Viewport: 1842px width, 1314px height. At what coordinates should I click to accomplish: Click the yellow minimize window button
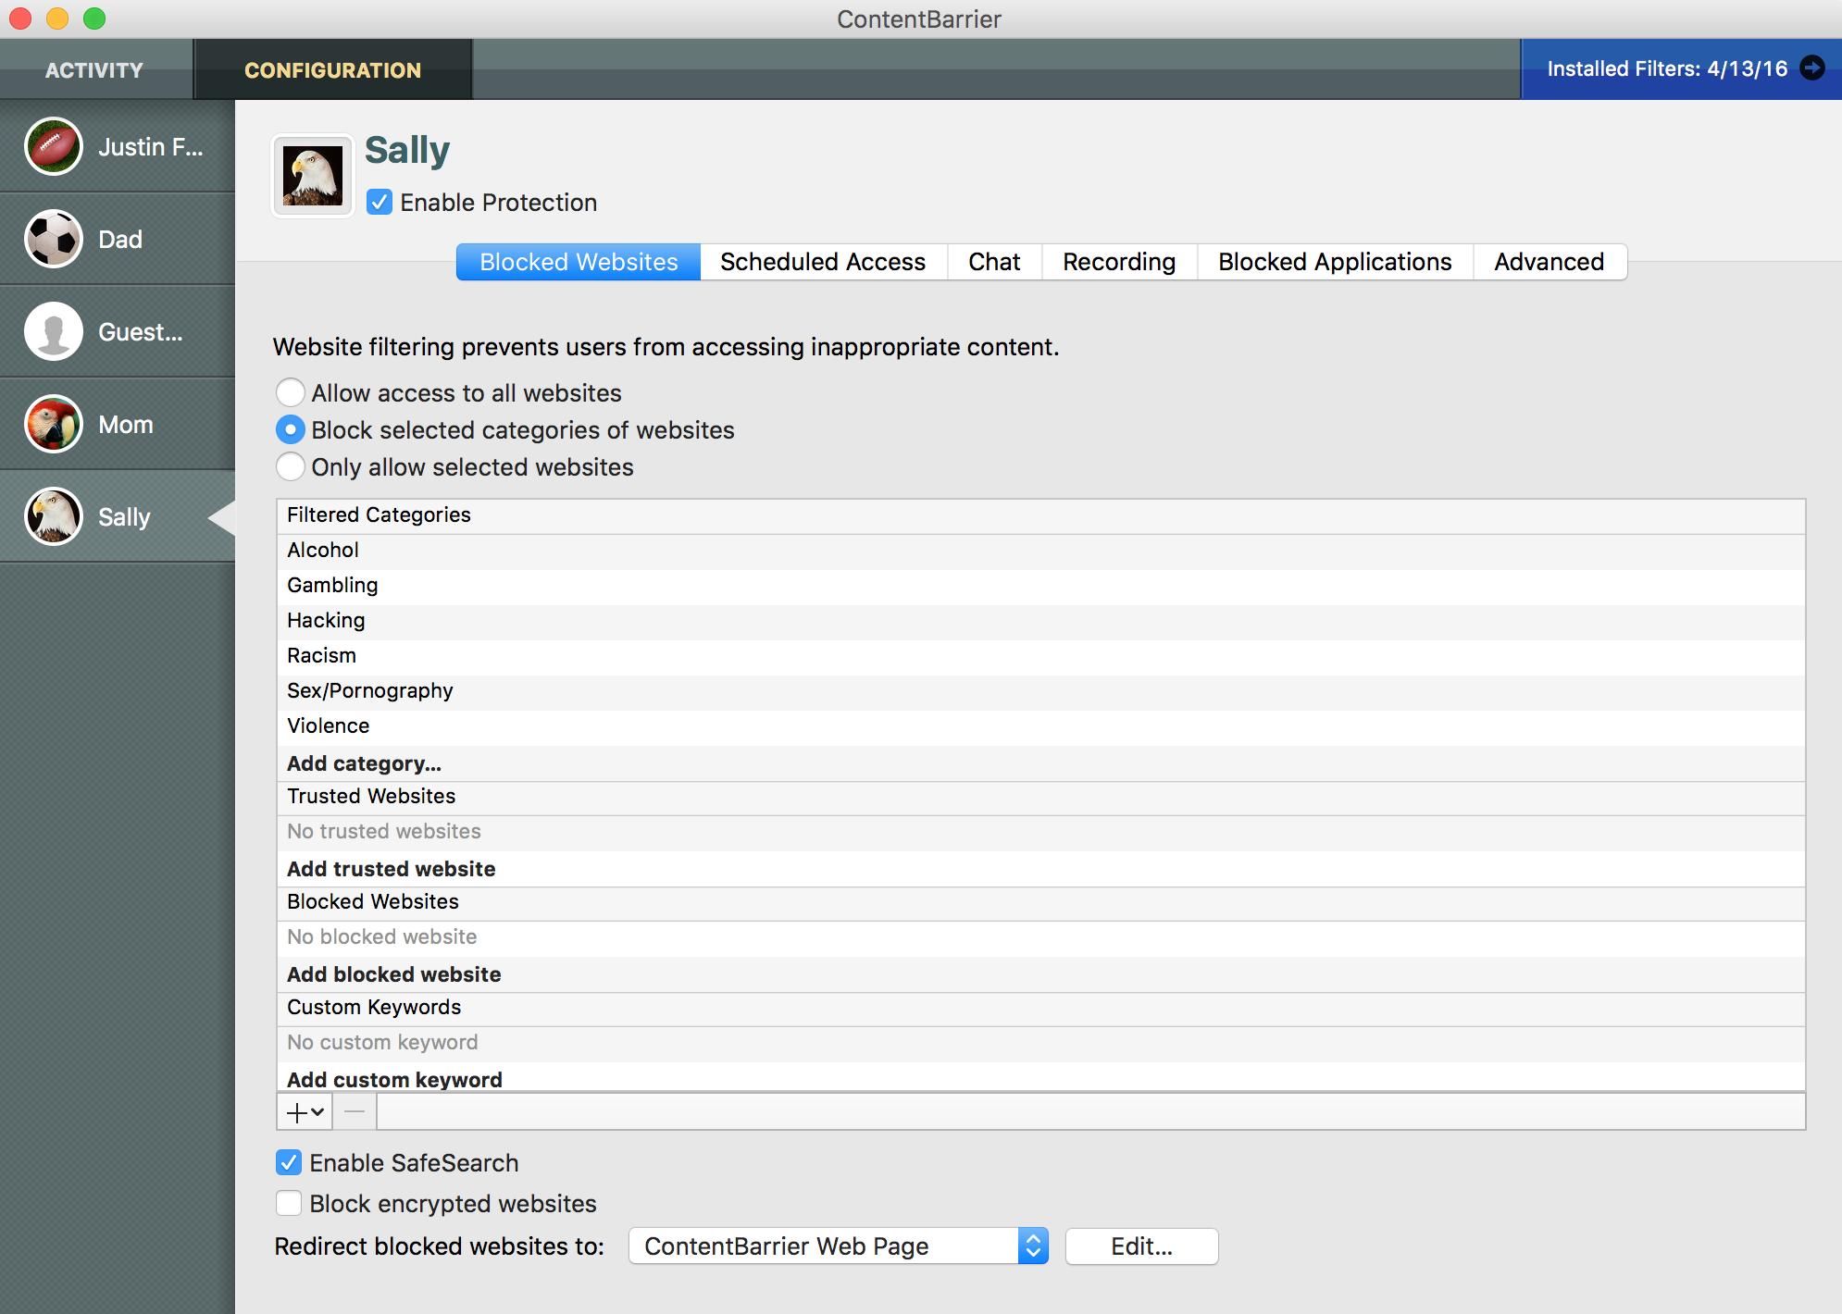pos(57,19)
